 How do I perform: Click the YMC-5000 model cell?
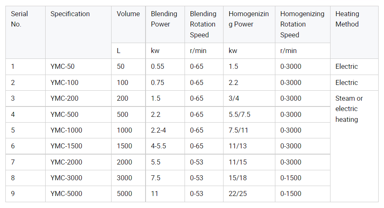(x=78, y=194)
